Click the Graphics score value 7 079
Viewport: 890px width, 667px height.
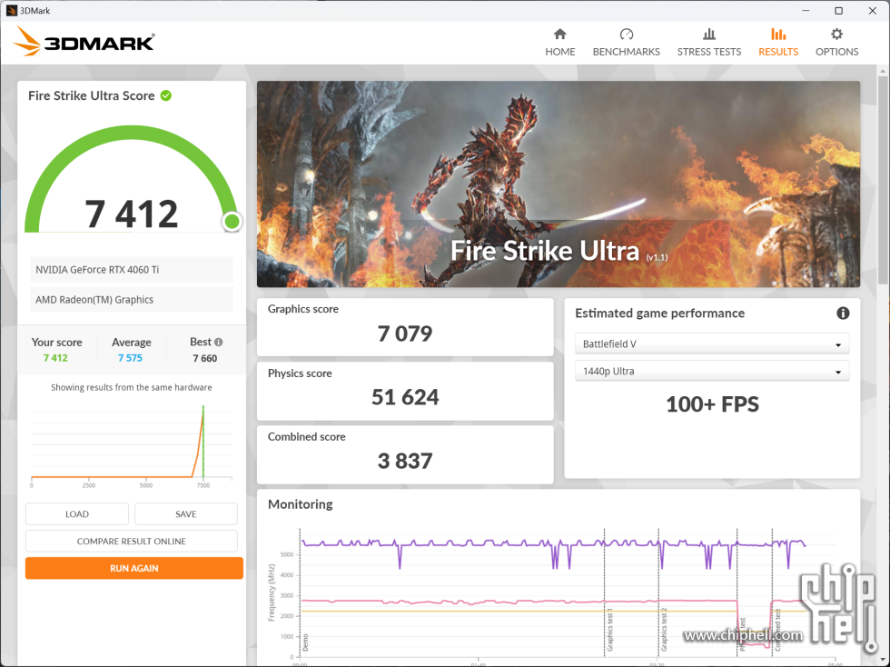pos(405,333)
